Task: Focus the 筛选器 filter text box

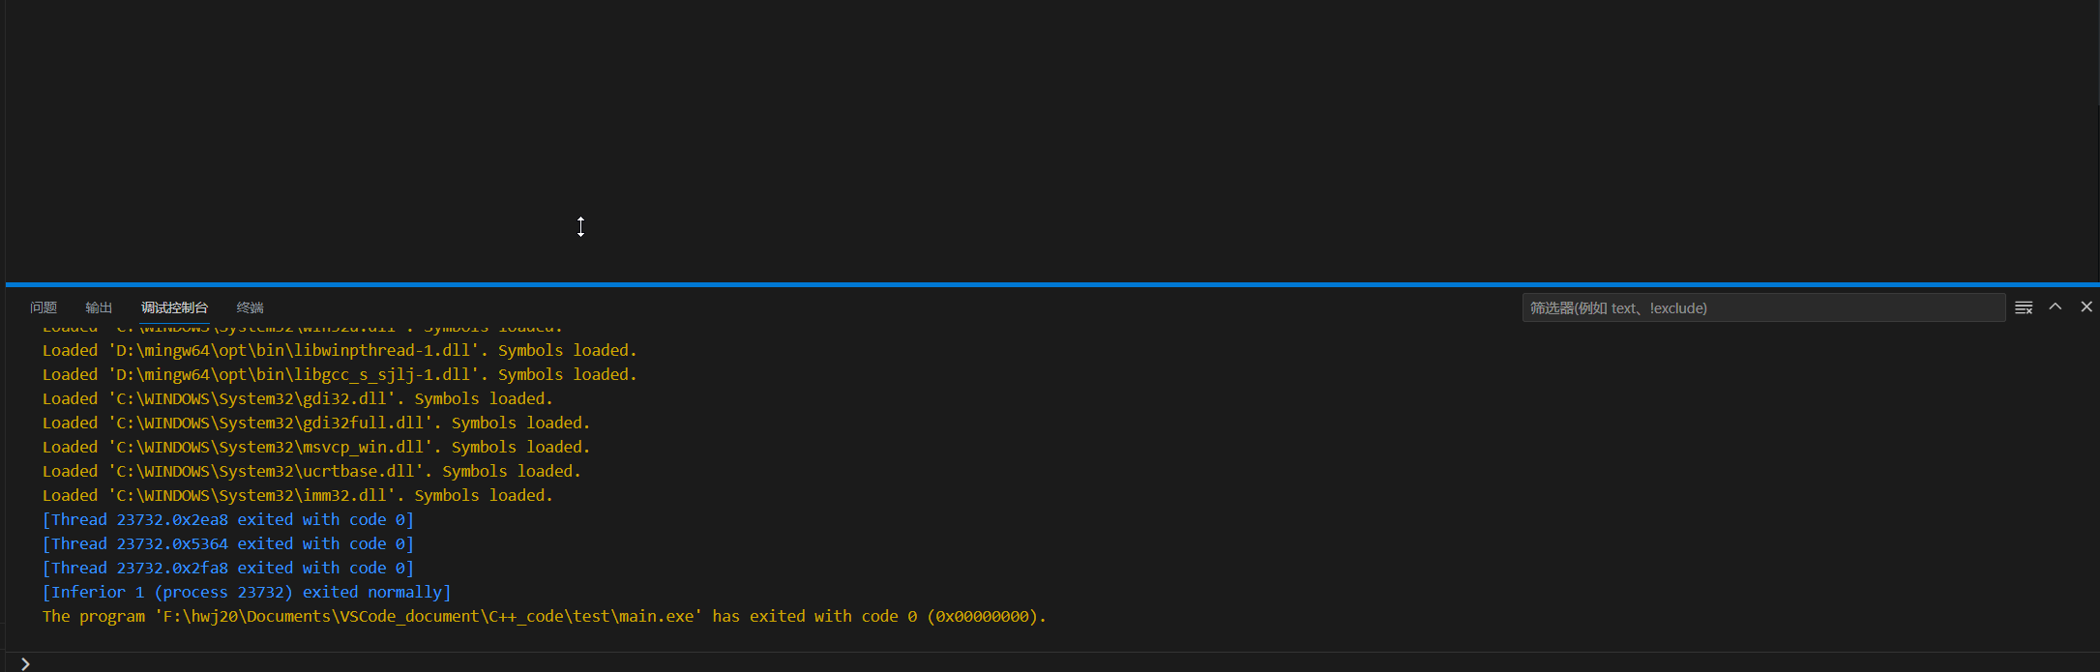Action: (1762, 307)
